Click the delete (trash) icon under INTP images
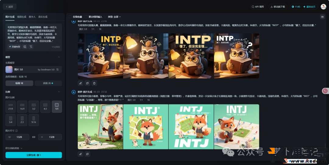329x165 pixels. pos(94,83)
